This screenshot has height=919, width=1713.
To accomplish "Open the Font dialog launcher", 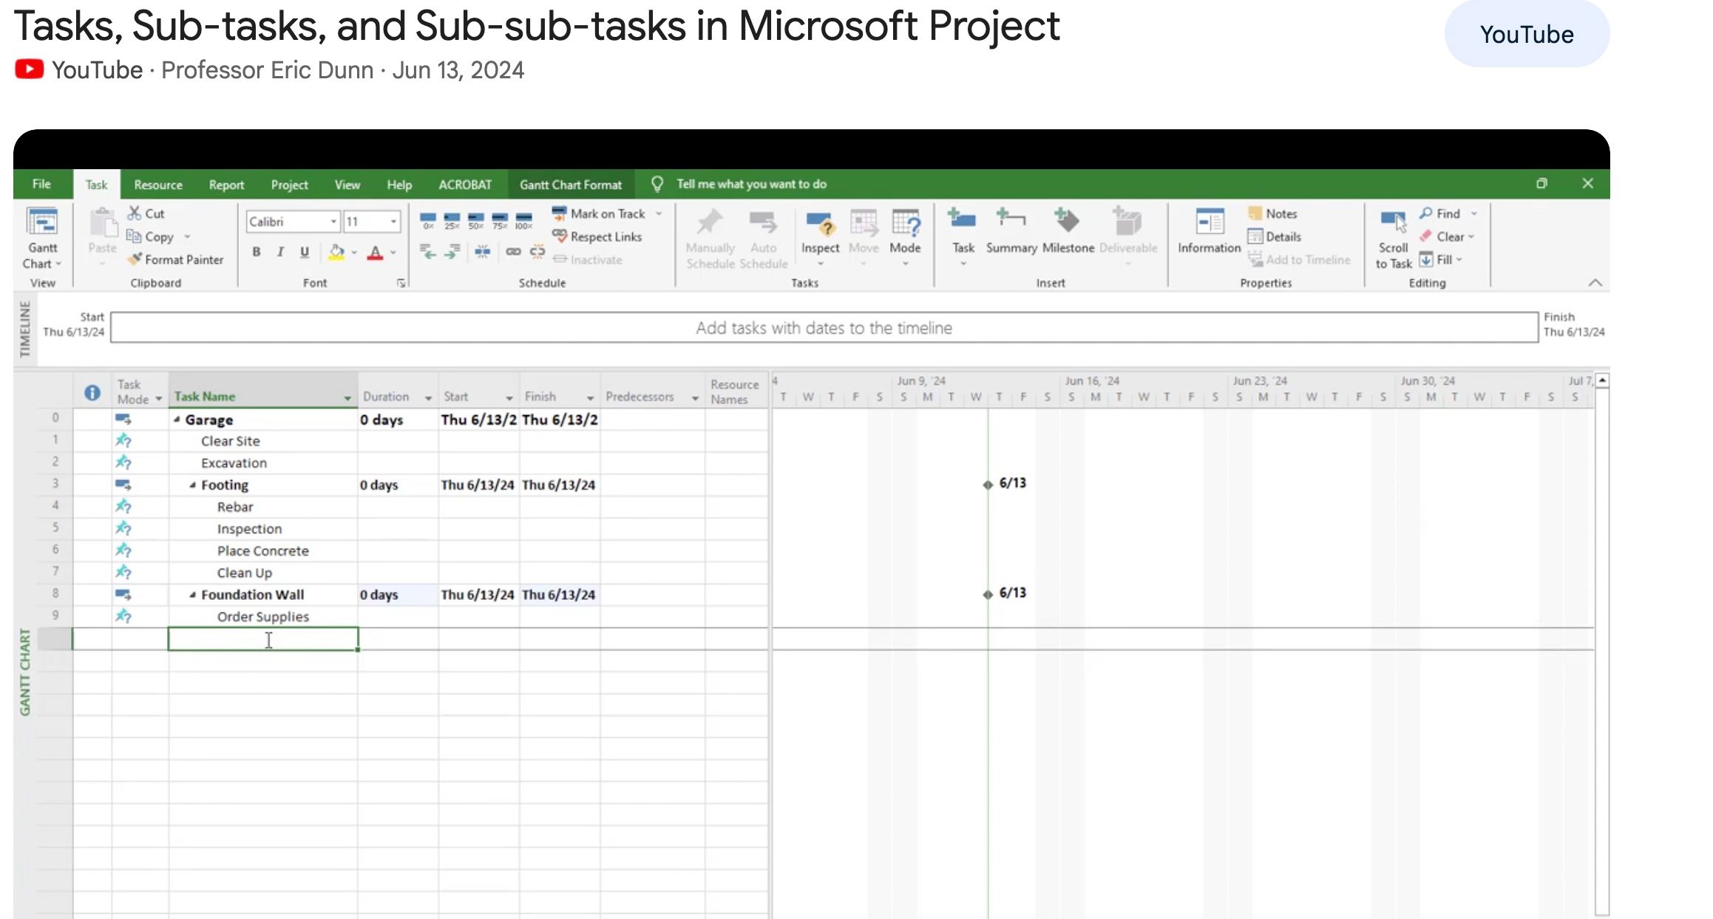I will point(401,283).
